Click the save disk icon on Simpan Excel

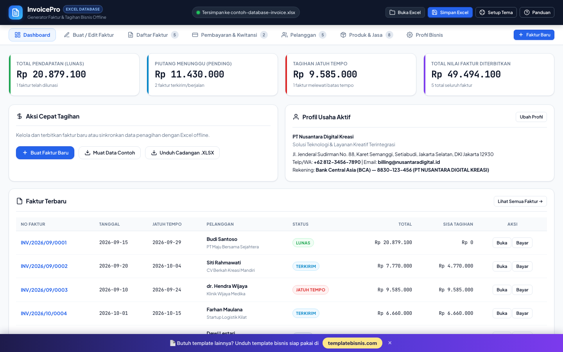(434, 13)
